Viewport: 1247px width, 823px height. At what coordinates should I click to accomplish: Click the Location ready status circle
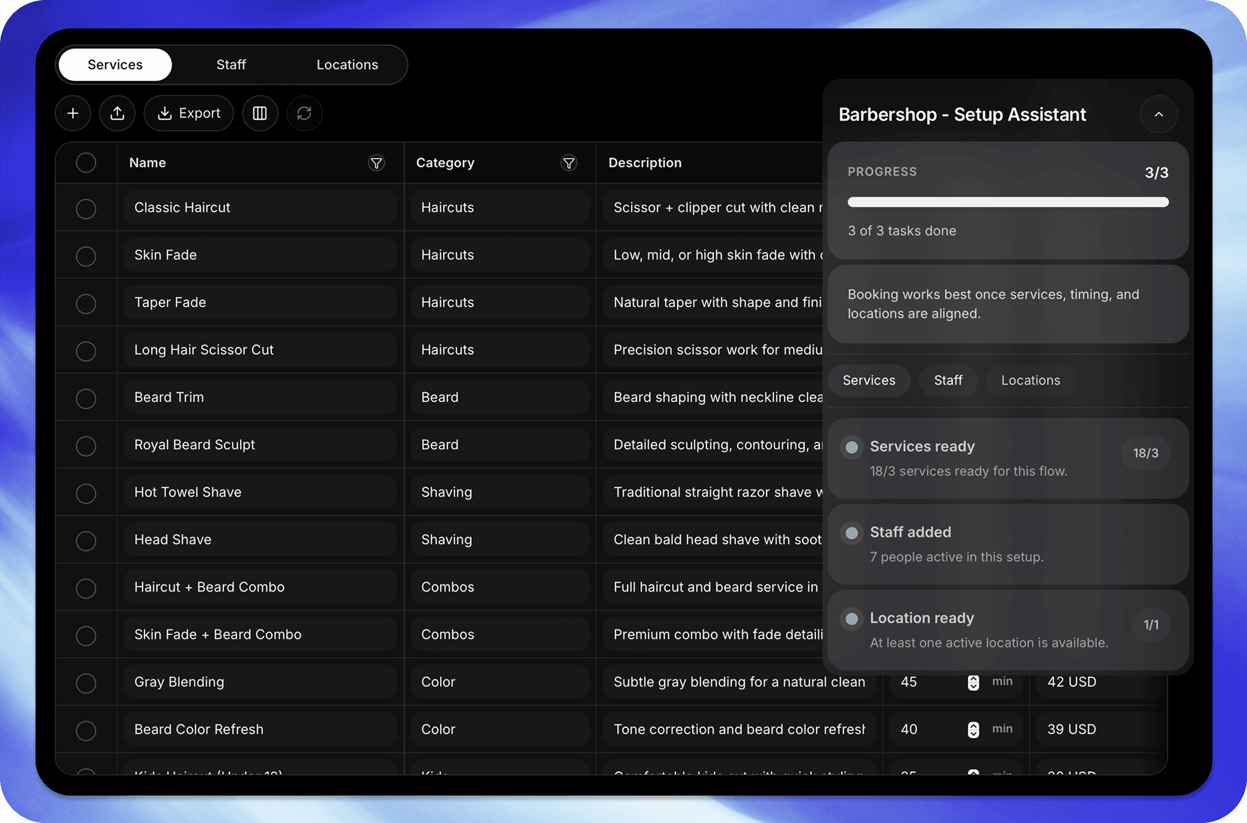click(x=851, y=619)
